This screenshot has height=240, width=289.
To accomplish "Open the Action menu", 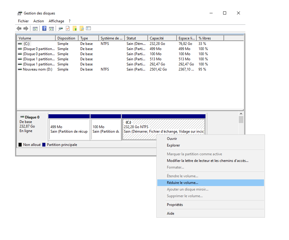I will point(38,21).
